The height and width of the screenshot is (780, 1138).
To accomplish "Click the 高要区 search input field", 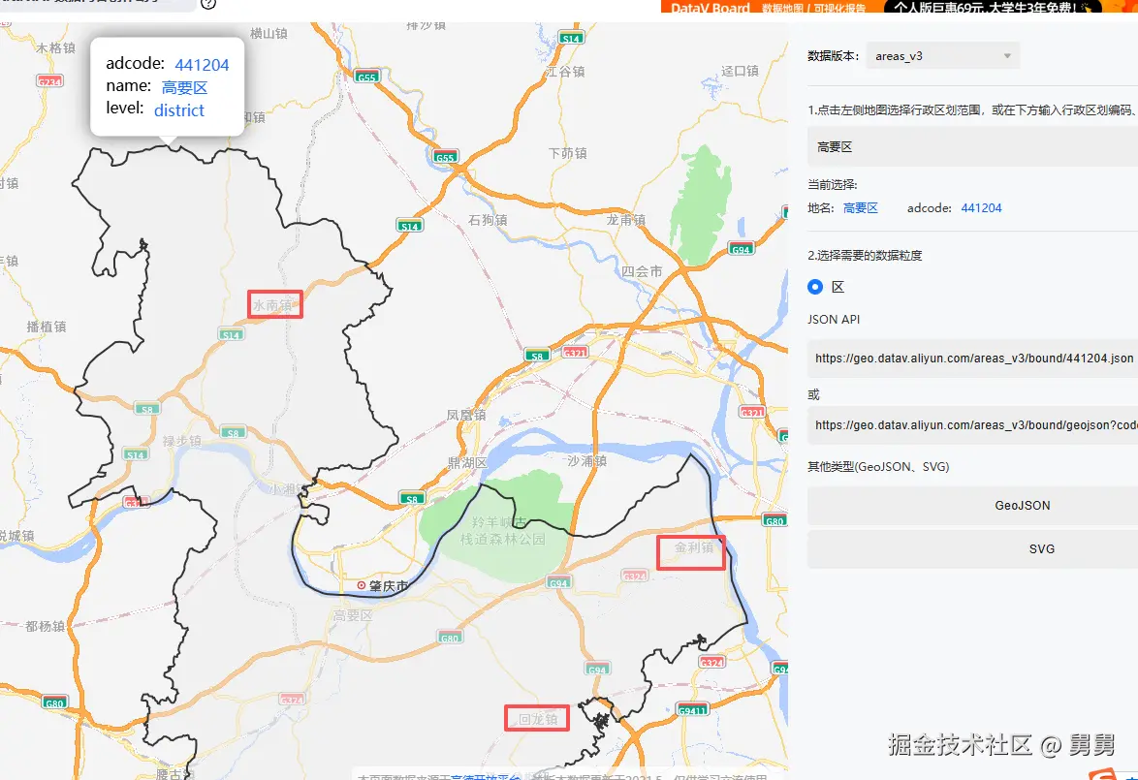I will (x=969, y=145).
